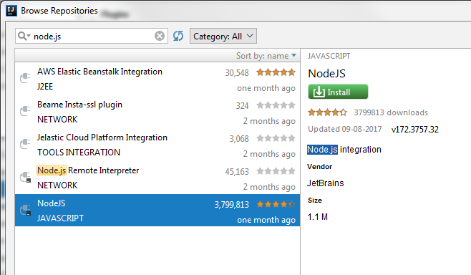Open the search history magnifier dropdown

tap(24, 36)
